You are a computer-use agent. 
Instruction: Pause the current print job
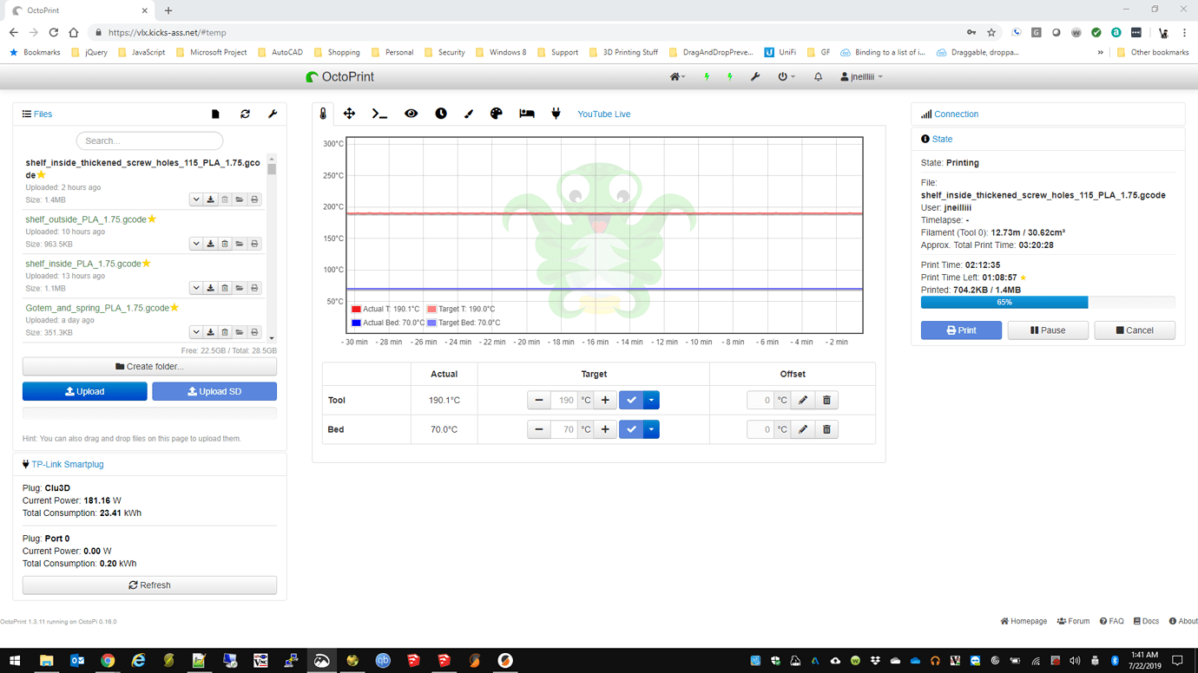[x=1048, y=330]
